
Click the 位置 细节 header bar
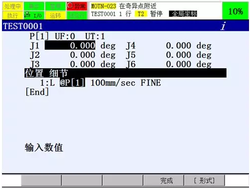(125, 73)
